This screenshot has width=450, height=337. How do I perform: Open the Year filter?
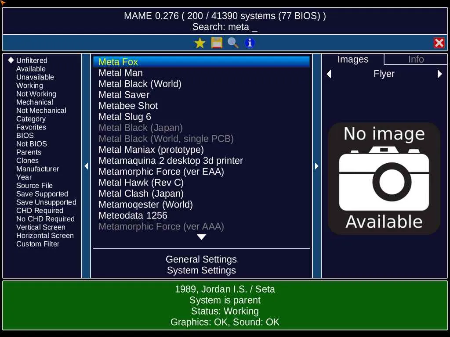tap(24, 177)
